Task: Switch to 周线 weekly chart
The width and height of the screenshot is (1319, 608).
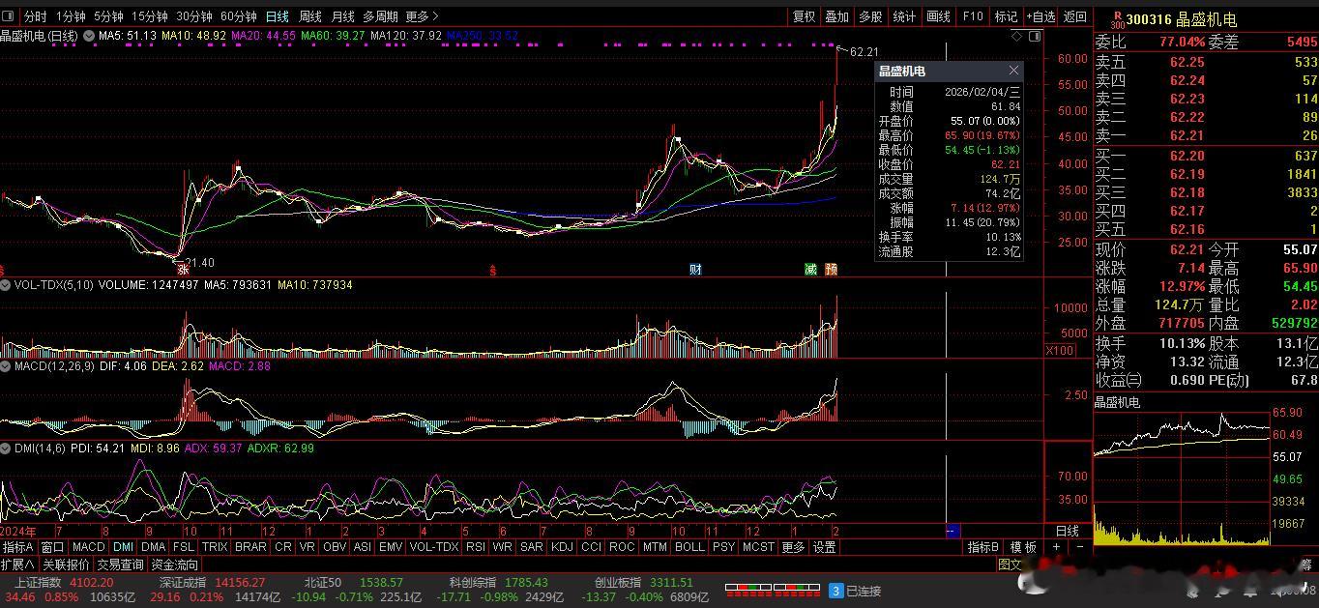Action: (x=309, y=16)
